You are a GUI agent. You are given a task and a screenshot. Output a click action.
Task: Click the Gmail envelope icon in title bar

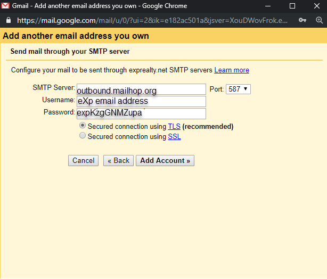pos(5,6)
